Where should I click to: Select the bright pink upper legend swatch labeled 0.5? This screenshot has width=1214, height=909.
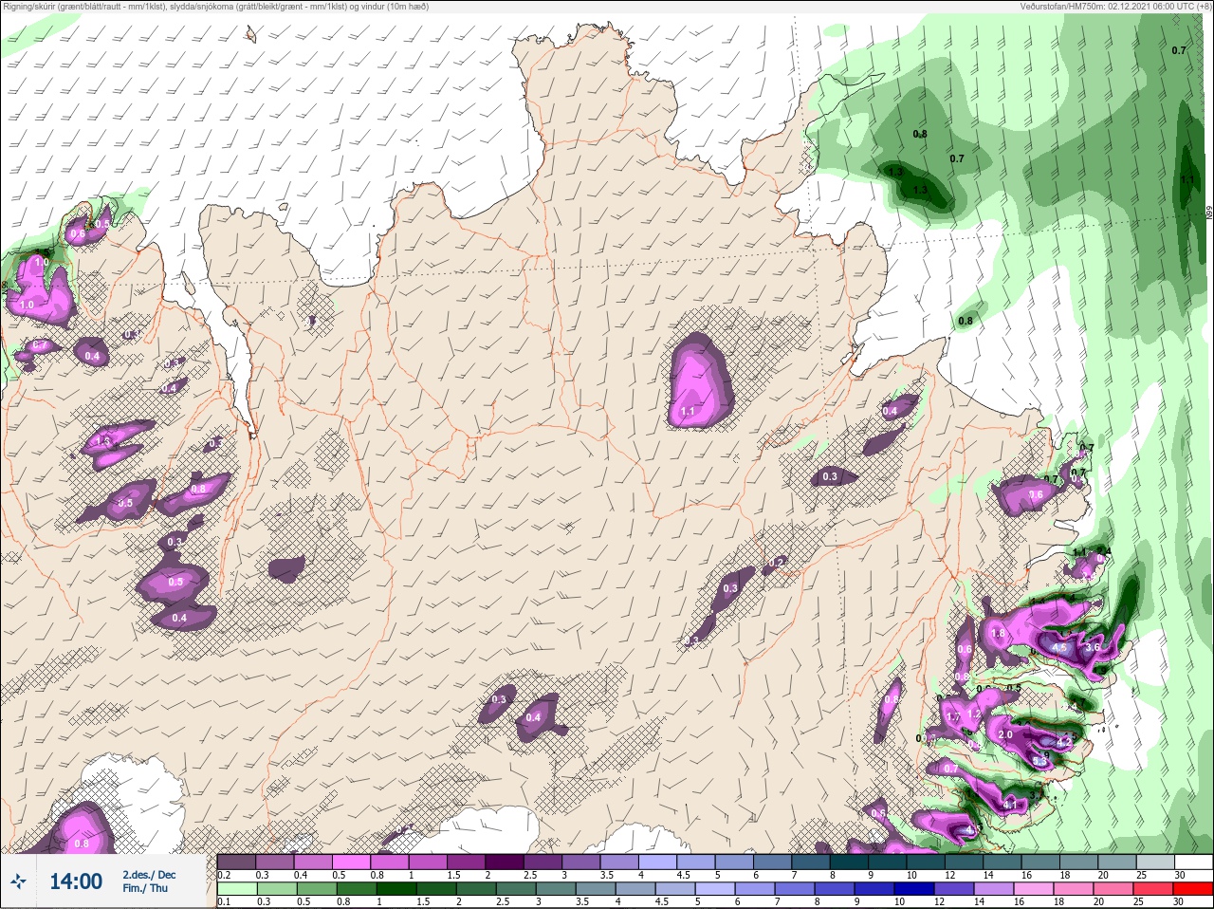click(351, 862)
